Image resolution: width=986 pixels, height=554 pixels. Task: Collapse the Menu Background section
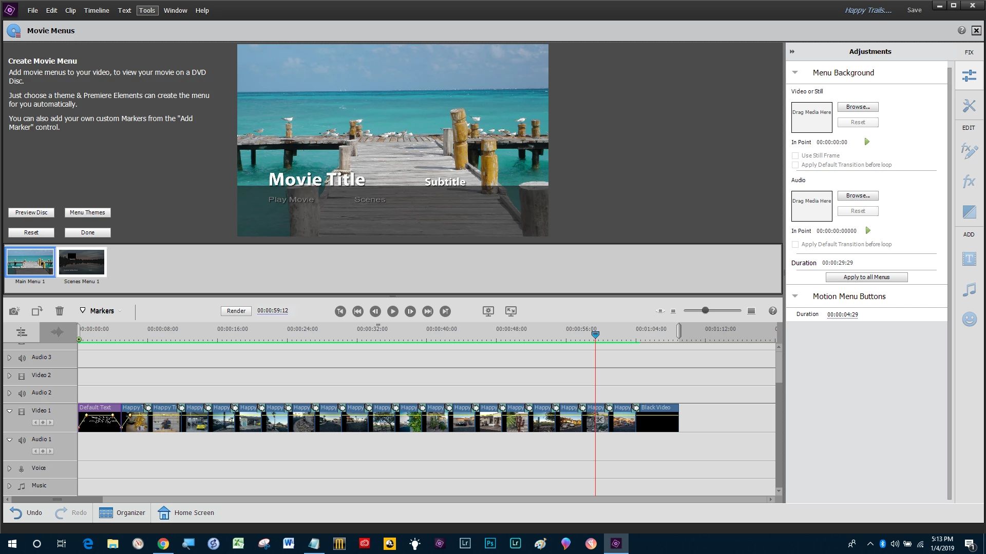tap(795, 72)
